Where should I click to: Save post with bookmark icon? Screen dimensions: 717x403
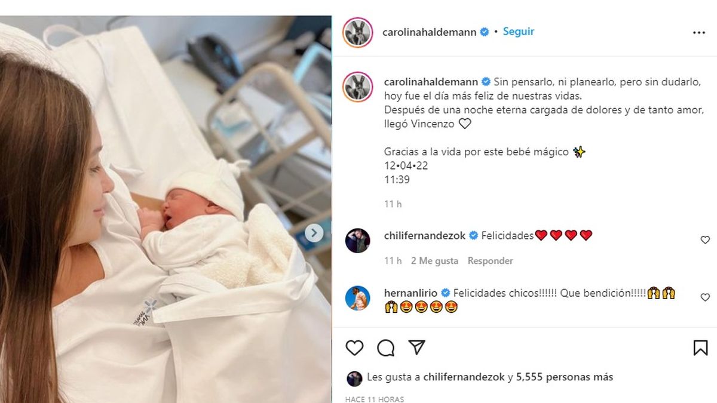coord(700,347)
